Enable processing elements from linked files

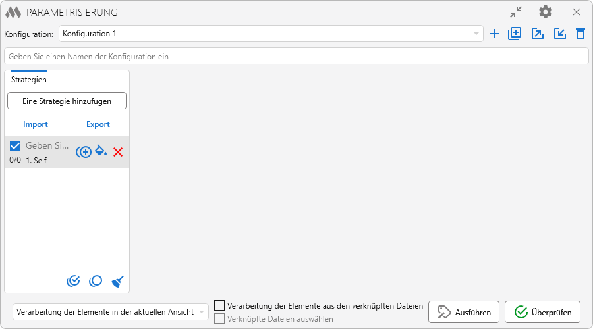220,305
